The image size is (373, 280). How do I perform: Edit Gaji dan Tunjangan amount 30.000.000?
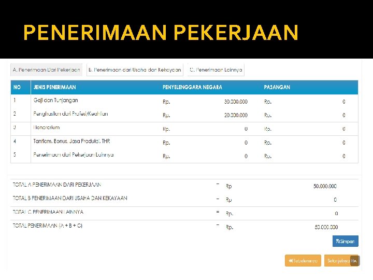click(x=236, y=102)
